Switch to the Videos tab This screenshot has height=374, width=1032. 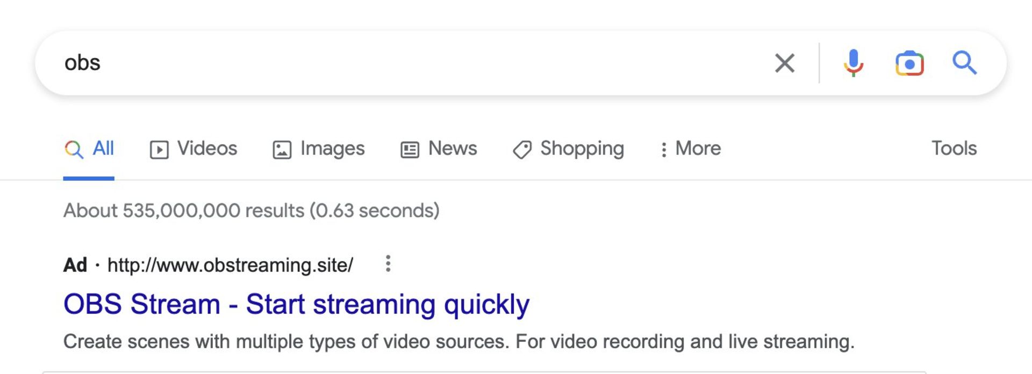click(206, 149)
